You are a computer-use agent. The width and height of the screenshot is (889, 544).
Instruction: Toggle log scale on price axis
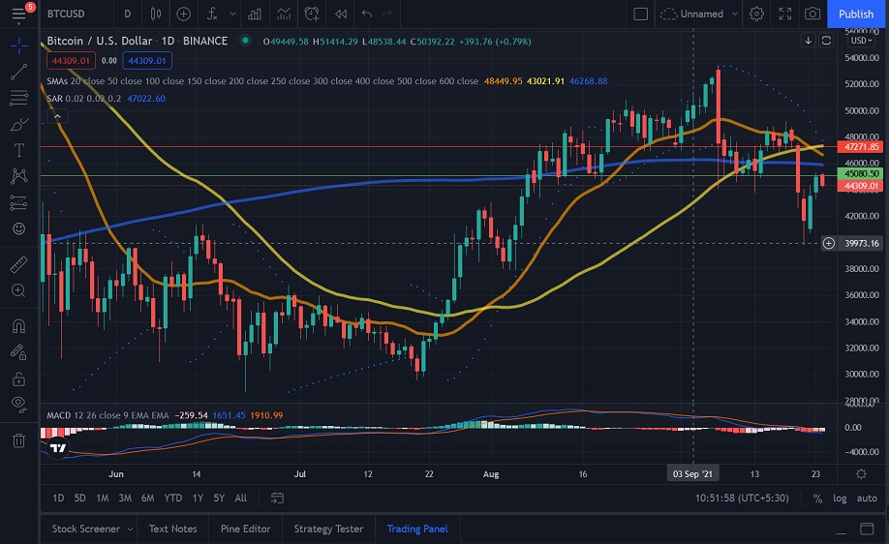point(840,499)
